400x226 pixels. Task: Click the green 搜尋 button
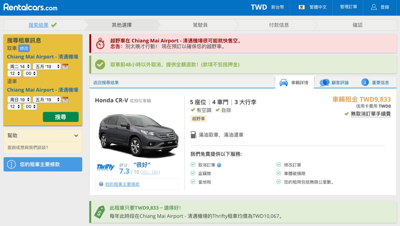pyautogui.click(x=61, y=117)
